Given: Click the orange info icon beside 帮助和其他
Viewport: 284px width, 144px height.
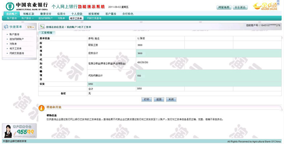Looking at the screenshot, I should pos(41,108).
